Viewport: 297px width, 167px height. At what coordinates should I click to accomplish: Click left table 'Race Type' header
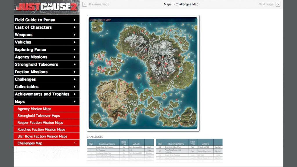(124, 143)
